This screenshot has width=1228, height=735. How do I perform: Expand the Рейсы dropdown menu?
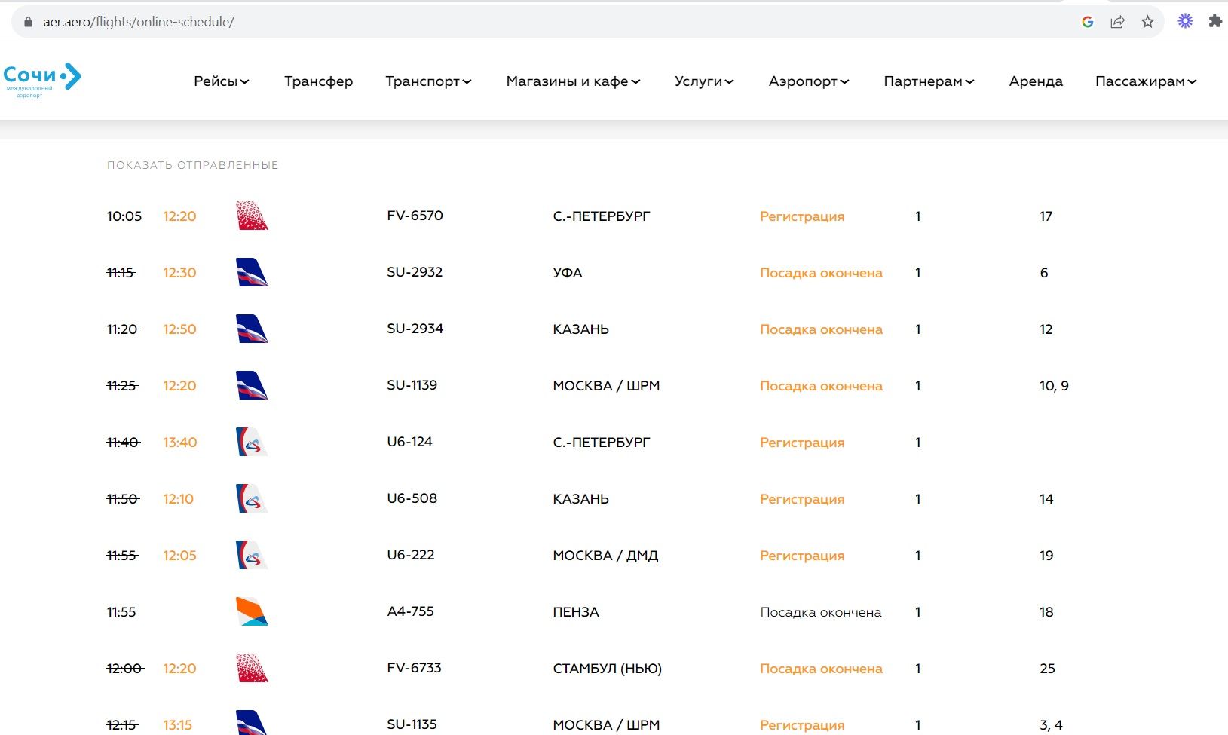220,81
